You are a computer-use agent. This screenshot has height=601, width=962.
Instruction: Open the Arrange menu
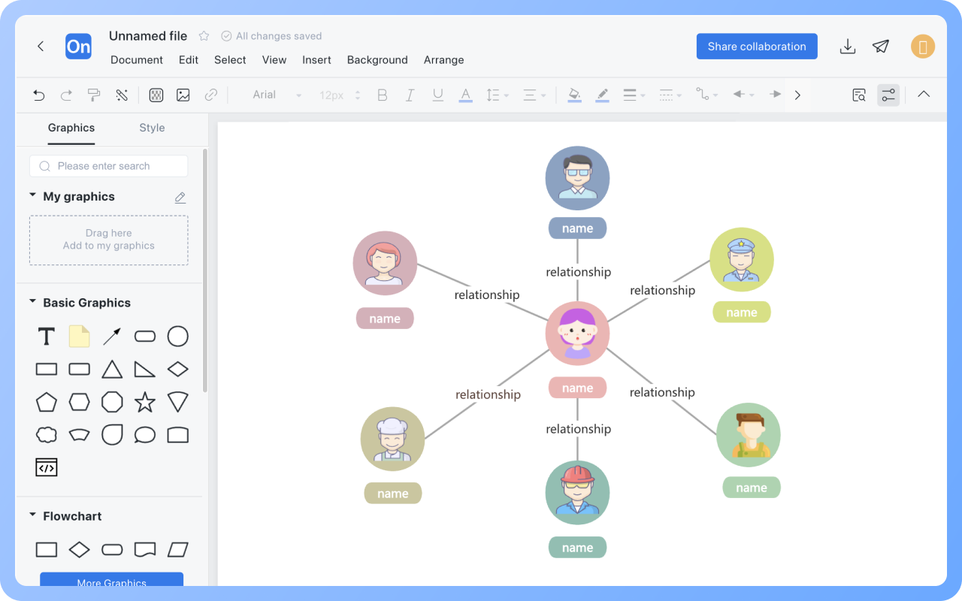pos(443,60)
